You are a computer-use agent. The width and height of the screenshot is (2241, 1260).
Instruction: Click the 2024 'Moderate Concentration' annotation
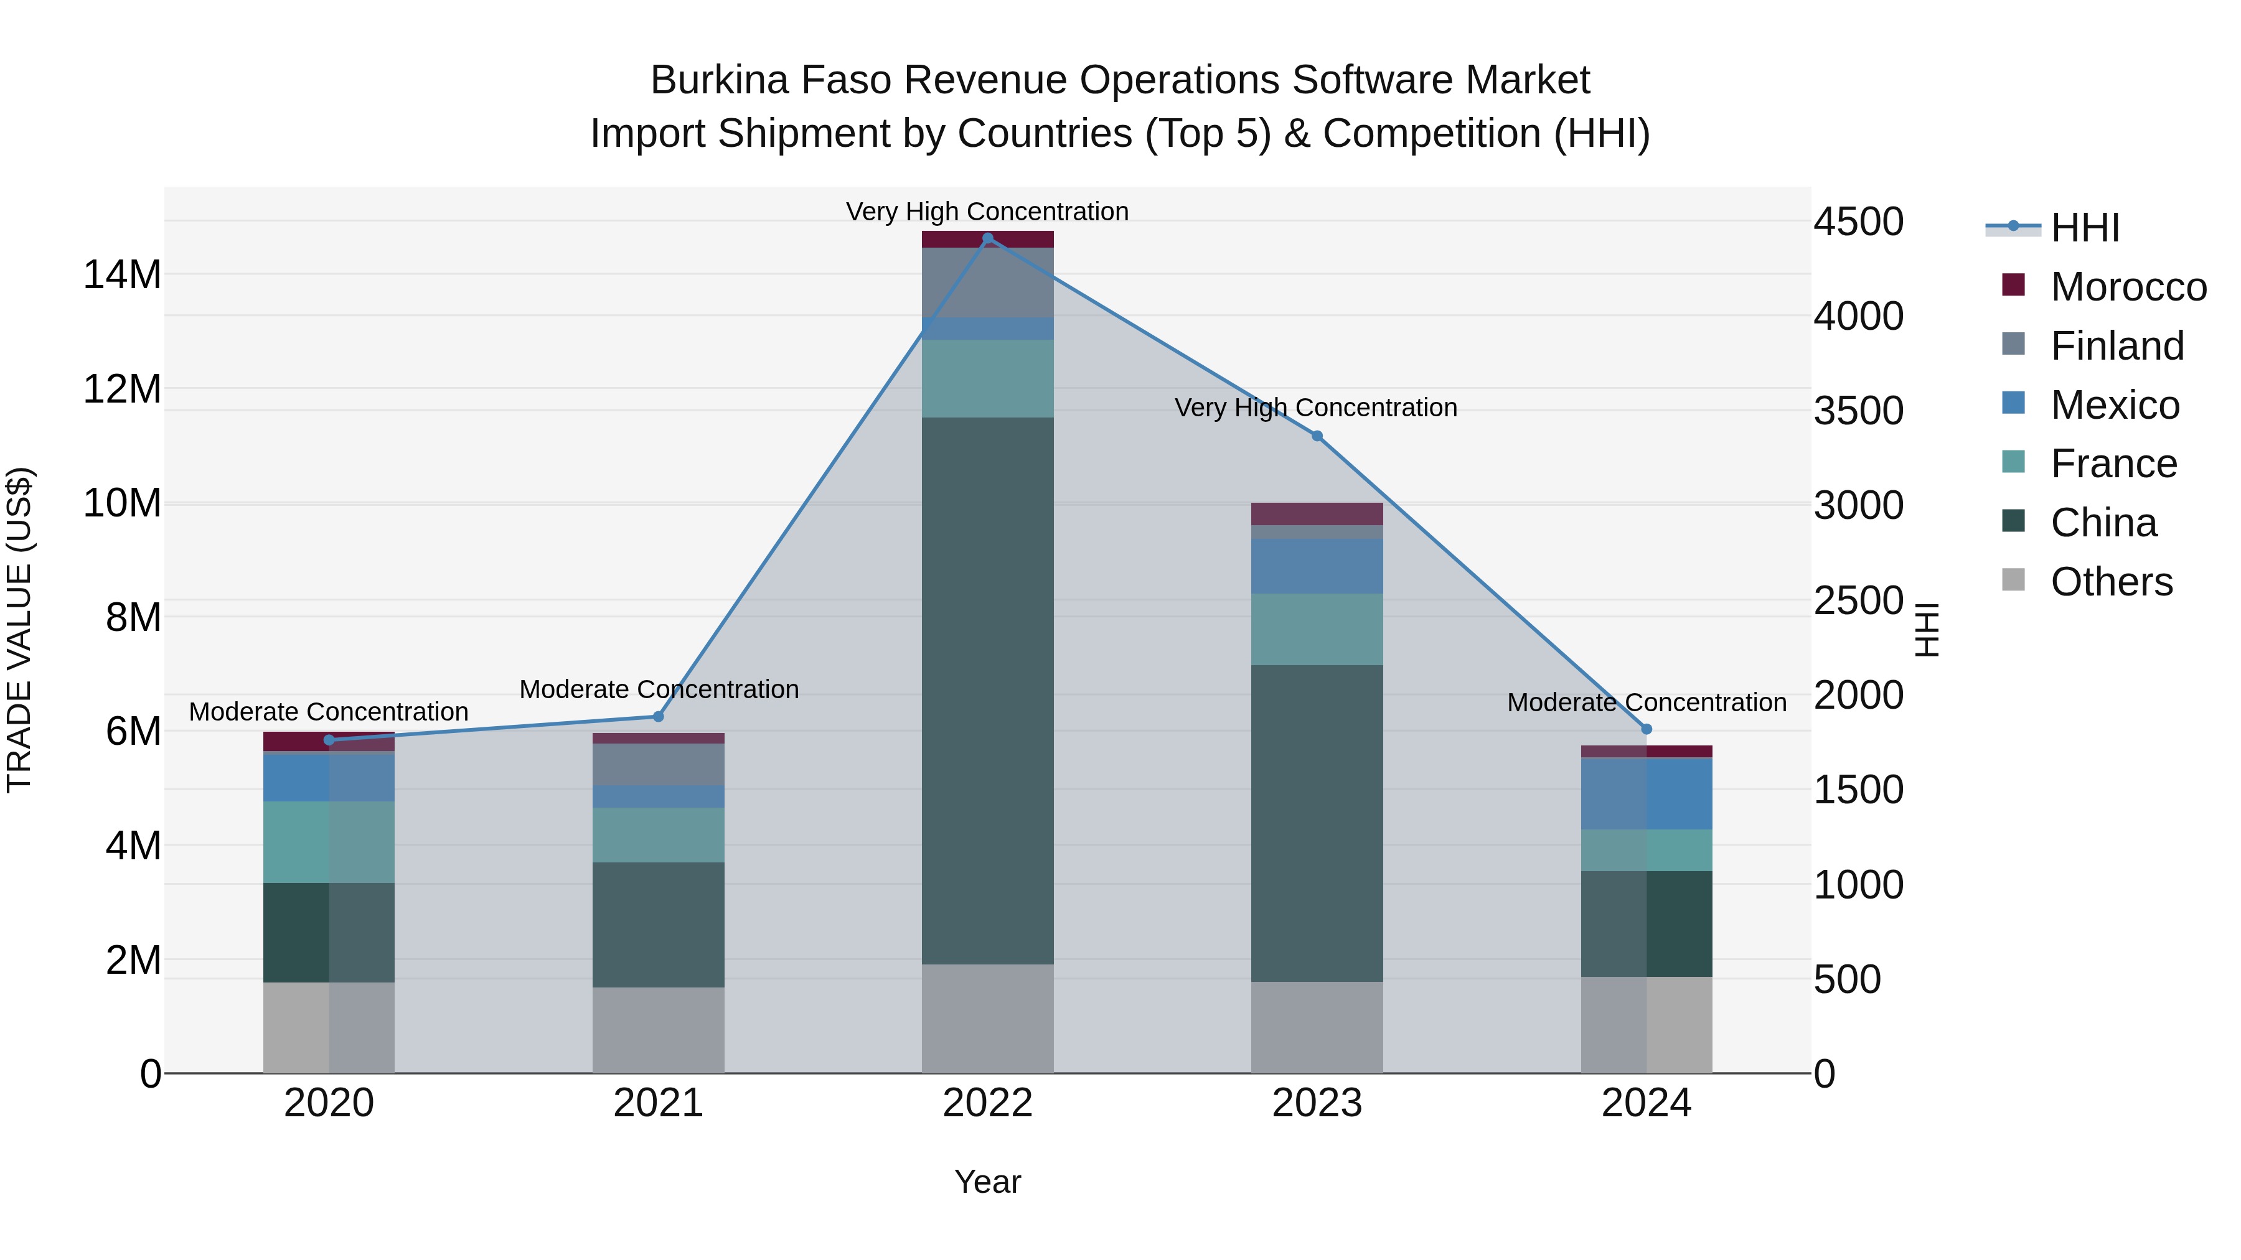click(x=1647, y=702)
